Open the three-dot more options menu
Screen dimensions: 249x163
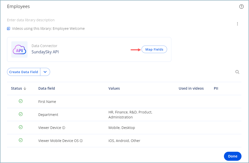[237, 24]
